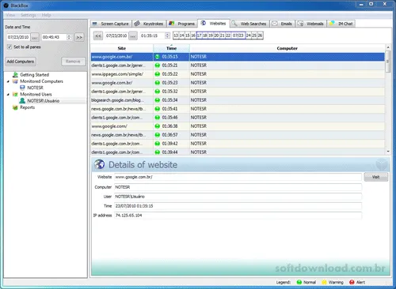The width and height of the screenshot is (396, 289).
Task: Select the www.ippages.com/simple/ row
Action: point(238,74)
